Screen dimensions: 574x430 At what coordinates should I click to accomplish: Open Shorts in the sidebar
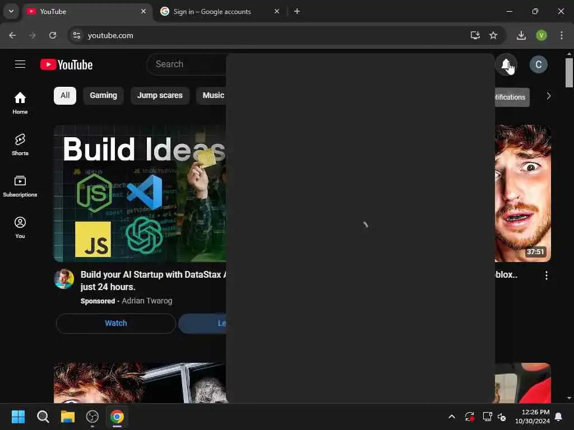pos(20,144)
